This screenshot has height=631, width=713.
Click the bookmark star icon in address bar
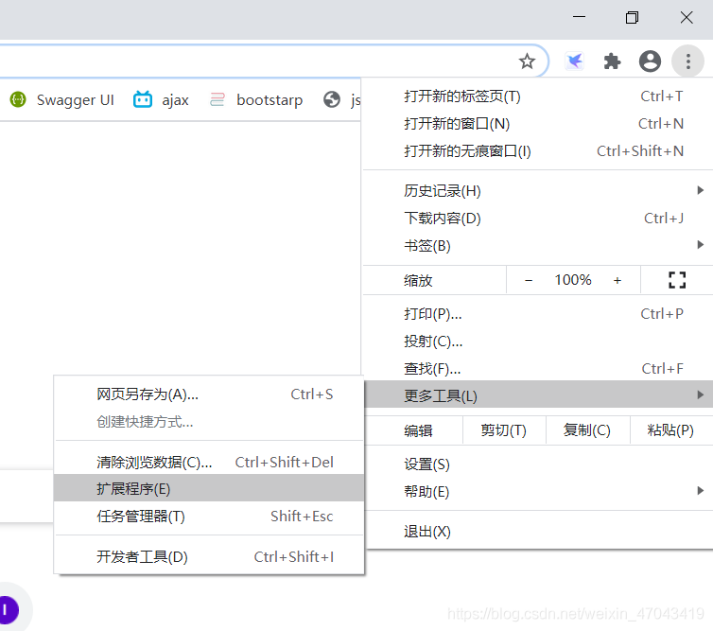(x=527, y=61)
